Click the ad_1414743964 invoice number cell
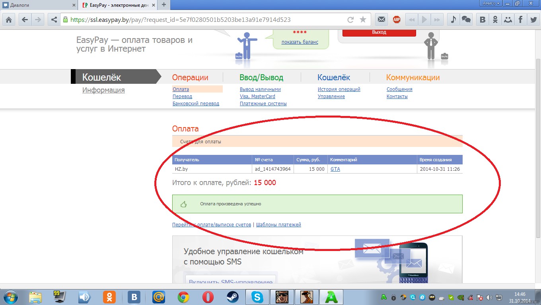 click(x=273, y=169)
